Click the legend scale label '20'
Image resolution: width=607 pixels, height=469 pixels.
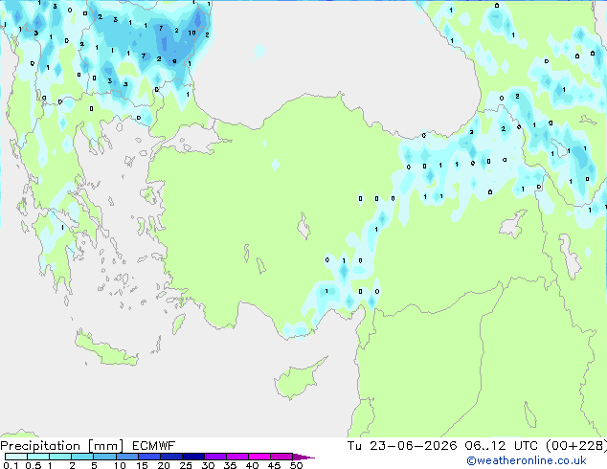tap(164, 465)
